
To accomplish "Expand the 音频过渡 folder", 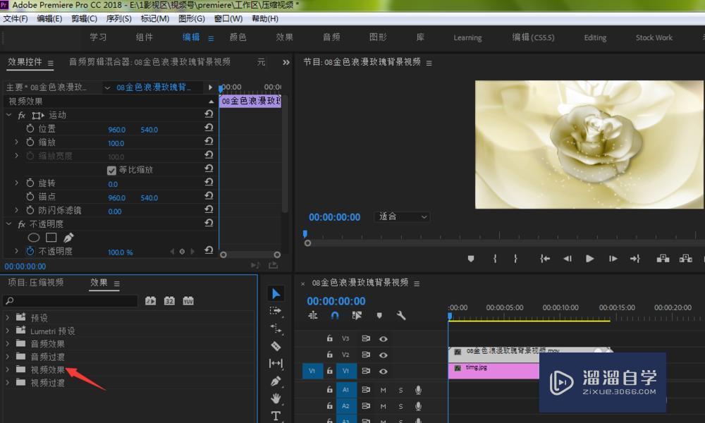I will click(8, 357).
